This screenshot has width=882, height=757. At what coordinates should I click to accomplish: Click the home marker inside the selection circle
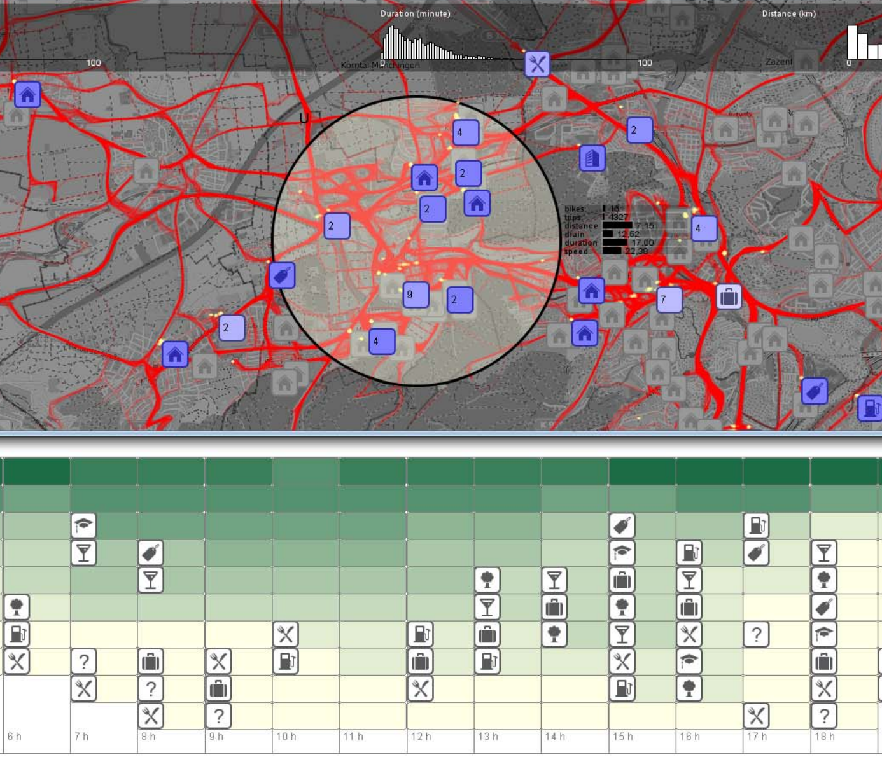424,179
